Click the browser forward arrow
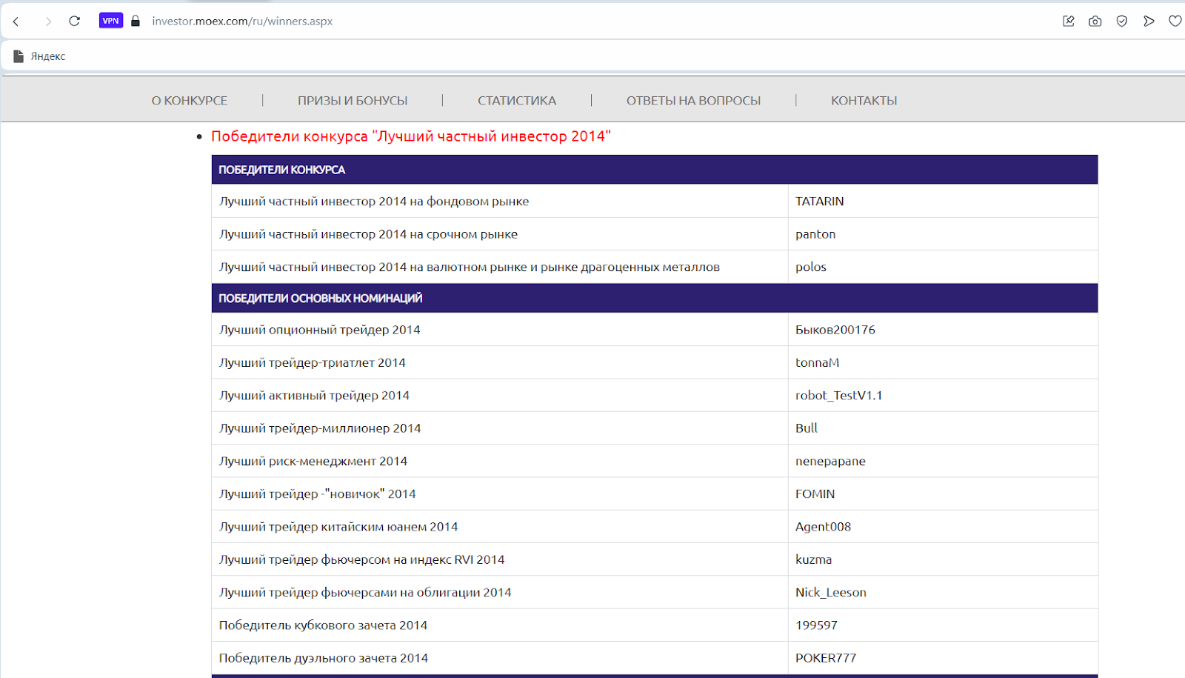This screenshot has width=1185, height=678. point(48,21)
